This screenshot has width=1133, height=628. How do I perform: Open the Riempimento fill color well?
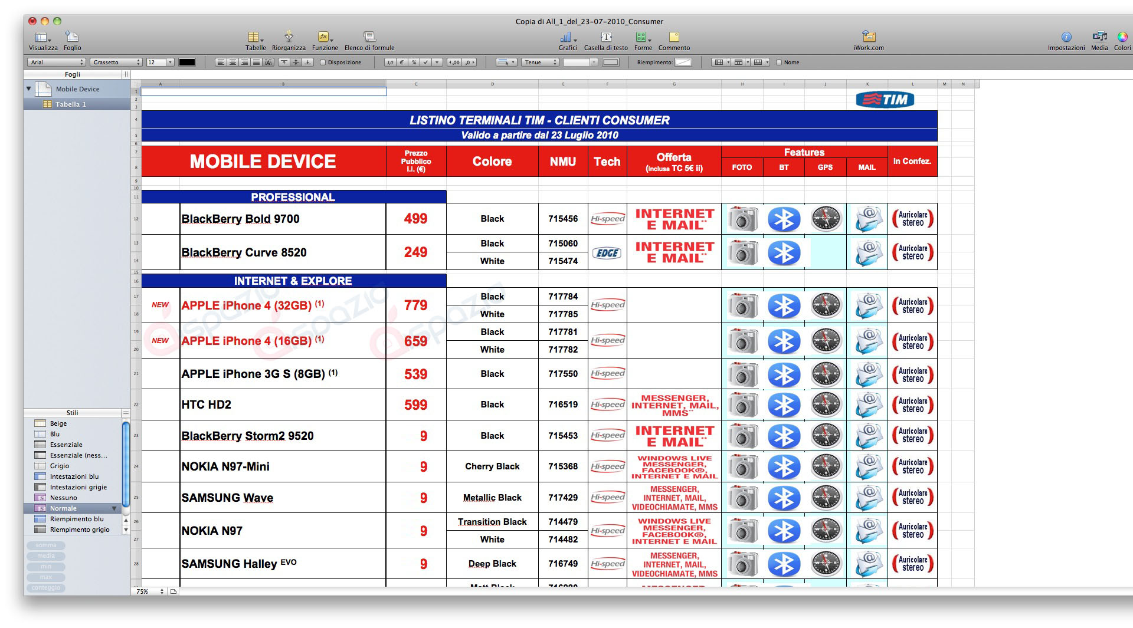point(683,62)
